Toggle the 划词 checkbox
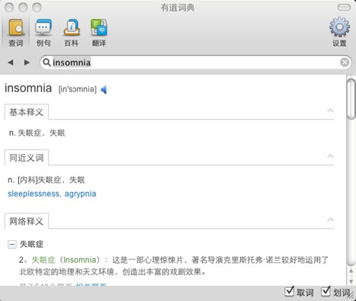 [x=326, y=292]
